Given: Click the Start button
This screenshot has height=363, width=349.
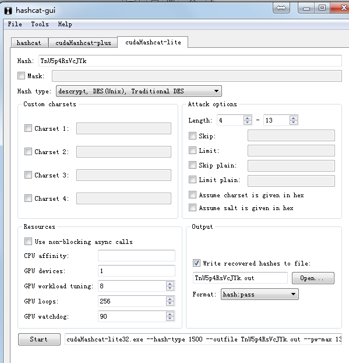Looking at the screenshot, I should pos(39,340).
